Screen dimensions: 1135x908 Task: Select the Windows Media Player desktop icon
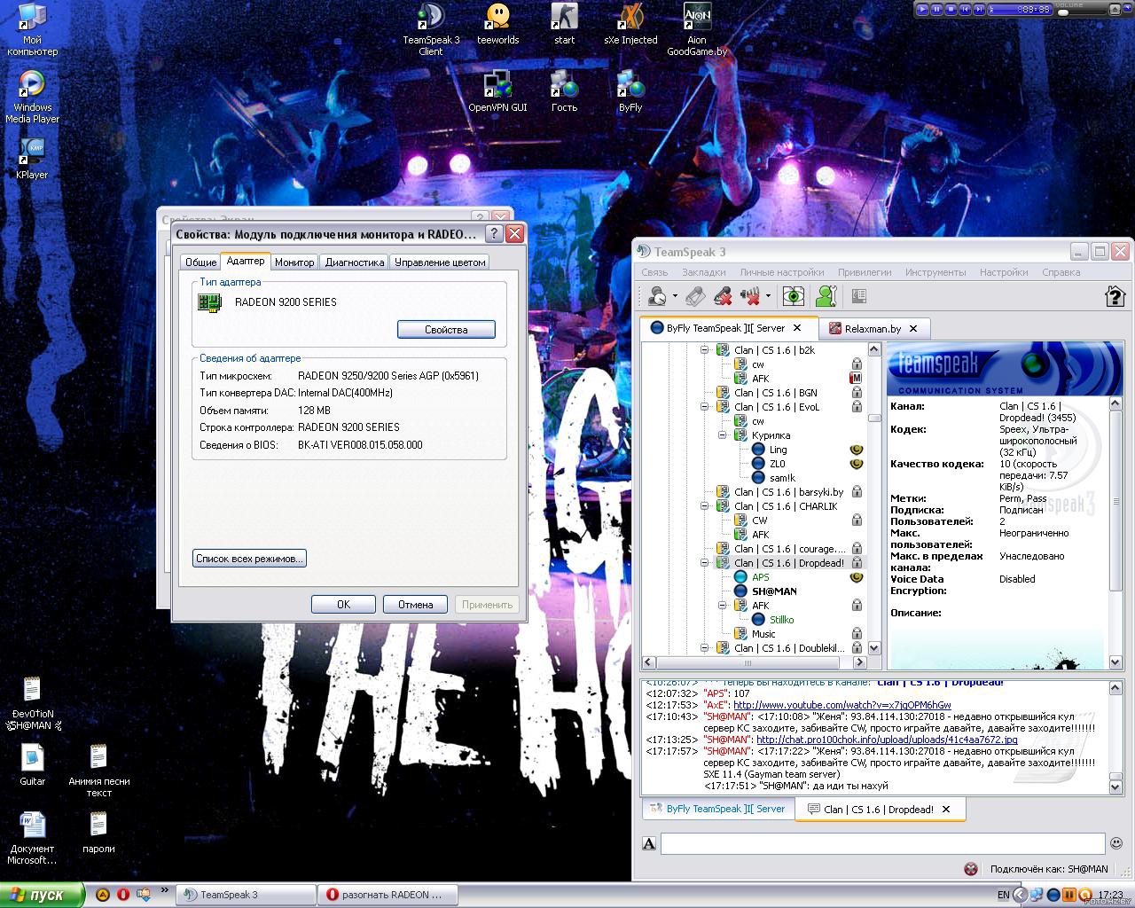point(32,97)
